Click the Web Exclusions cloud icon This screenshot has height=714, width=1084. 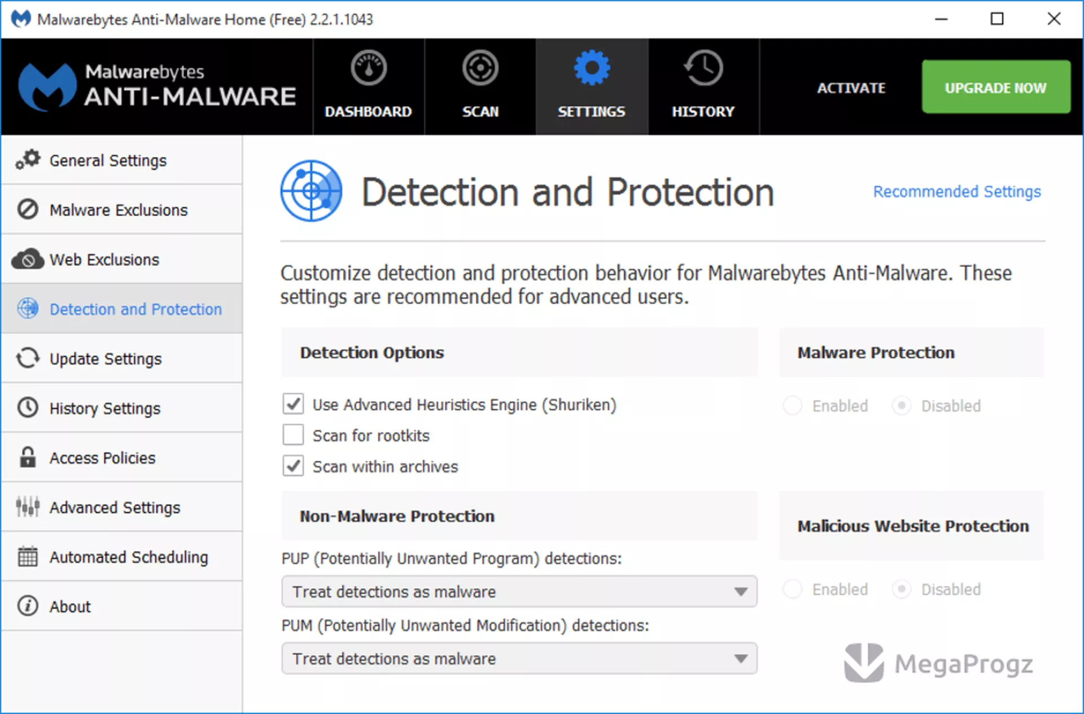coord(28,259)
